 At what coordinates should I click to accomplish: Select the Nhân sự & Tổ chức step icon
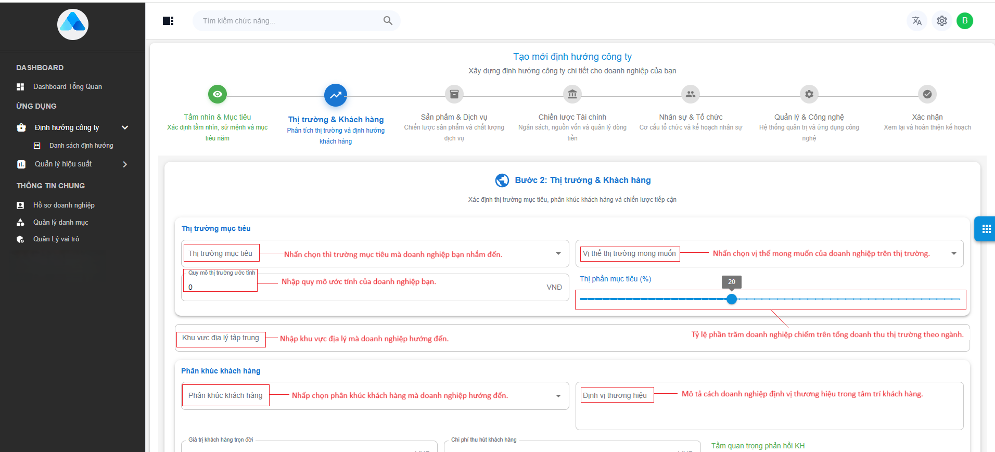(x=690, y=94)
